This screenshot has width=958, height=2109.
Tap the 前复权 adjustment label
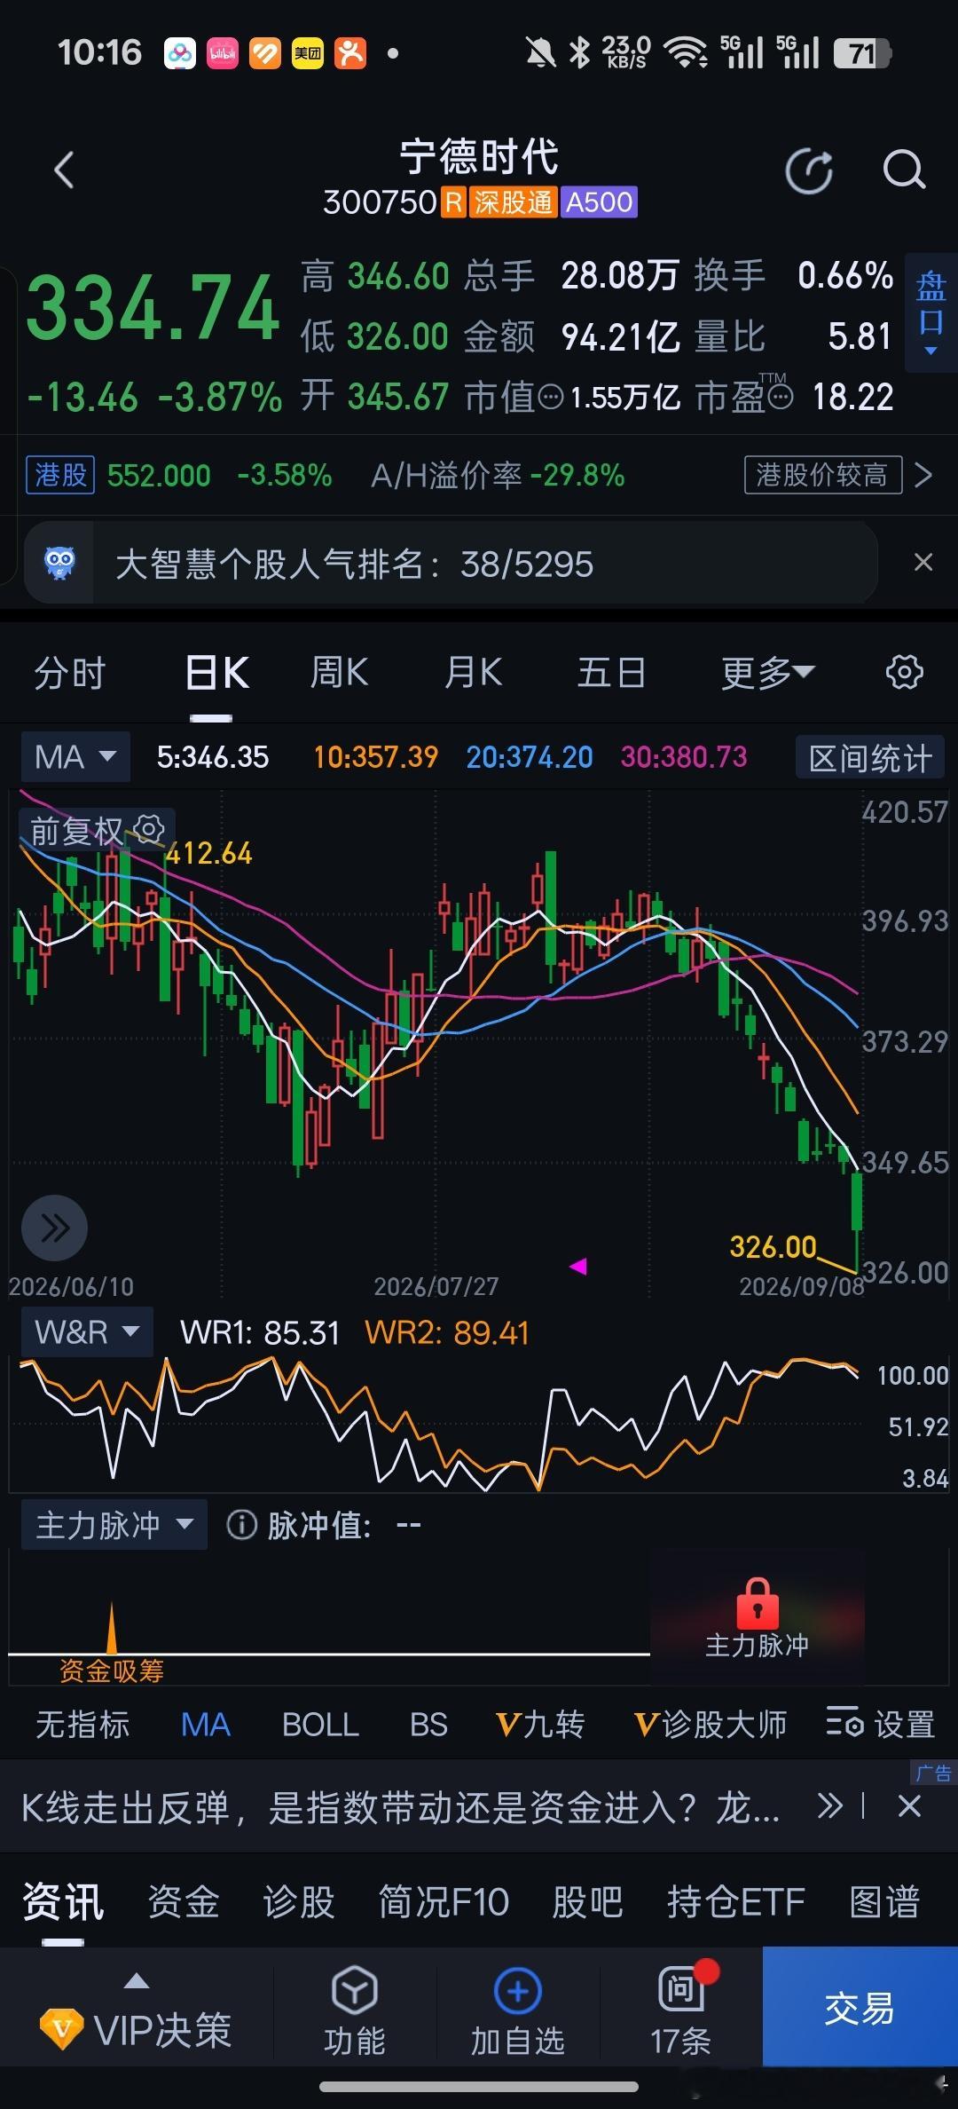[x=76, y=831]
